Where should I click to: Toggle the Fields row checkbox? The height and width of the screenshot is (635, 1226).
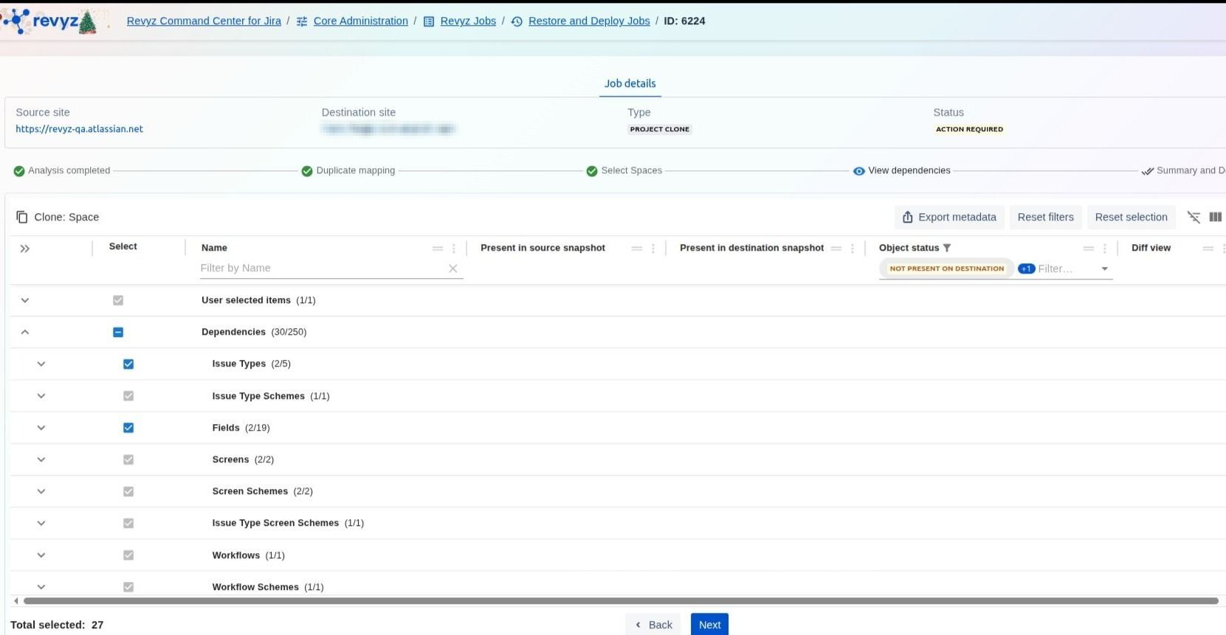(128, 428)
